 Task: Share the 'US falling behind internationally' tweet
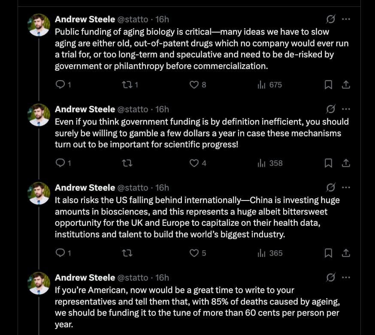[x=345, y=253]
